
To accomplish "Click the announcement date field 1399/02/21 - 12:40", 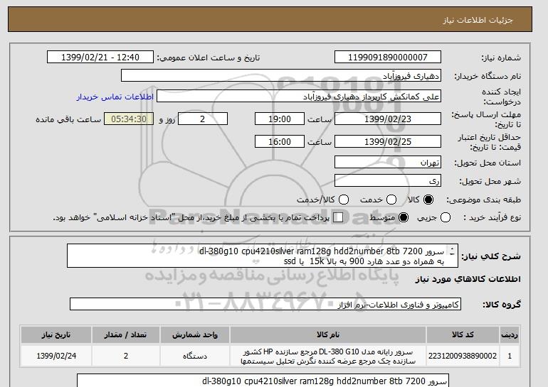I will pyautogui.click(x=100, y=58).
